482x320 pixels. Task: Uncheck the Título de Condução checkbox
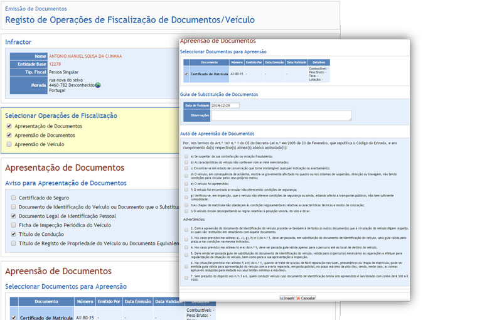click(13, 234)
